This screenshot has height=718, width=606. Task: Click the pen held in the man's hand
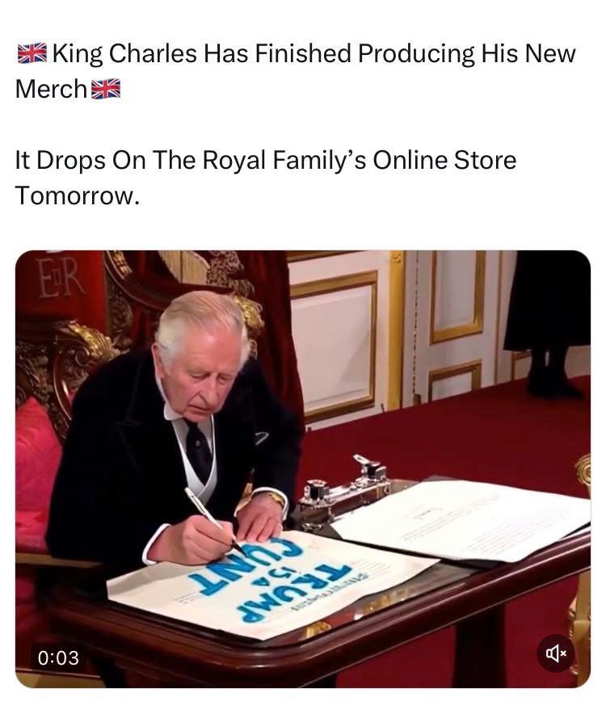click(x=214, y=520)
